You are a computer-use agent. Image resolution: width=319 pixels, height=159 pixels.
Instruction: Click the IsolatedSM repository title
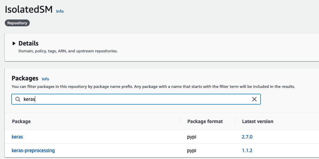pos(28,10)
